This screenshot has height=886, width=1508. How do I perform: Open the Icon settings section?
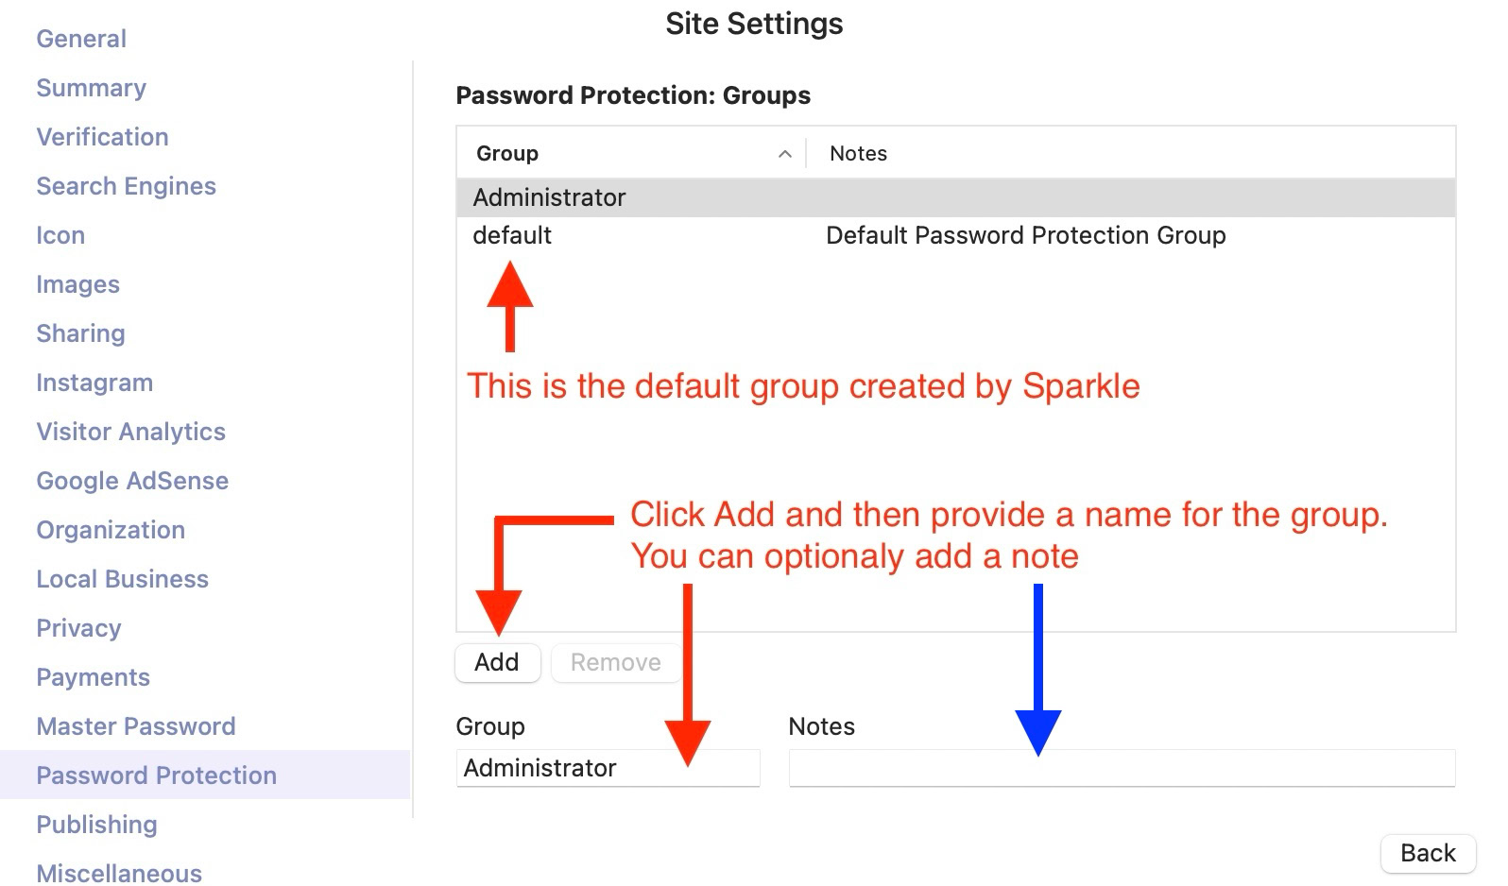(x=60, y=235)
